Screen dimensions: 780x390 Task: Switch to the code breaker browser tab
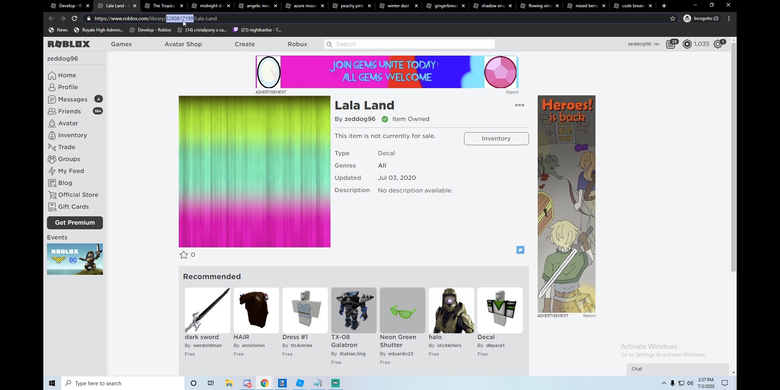pos(633,6)
